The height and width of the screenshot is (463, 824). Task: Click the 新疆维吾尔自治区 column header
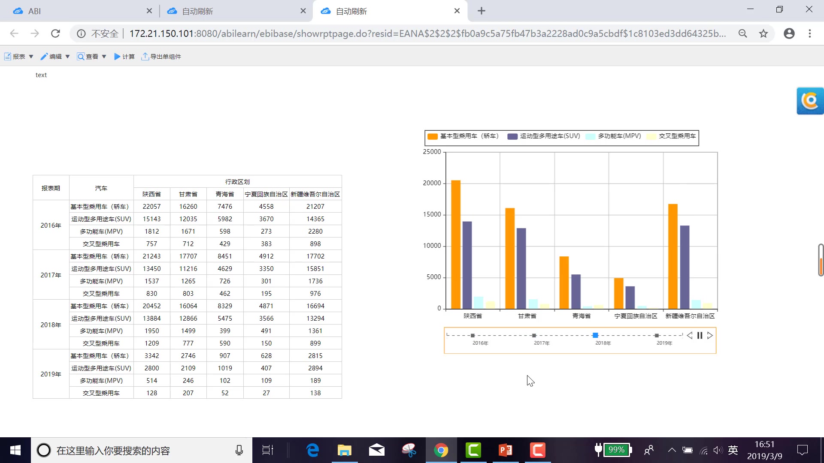pos(315,194)
